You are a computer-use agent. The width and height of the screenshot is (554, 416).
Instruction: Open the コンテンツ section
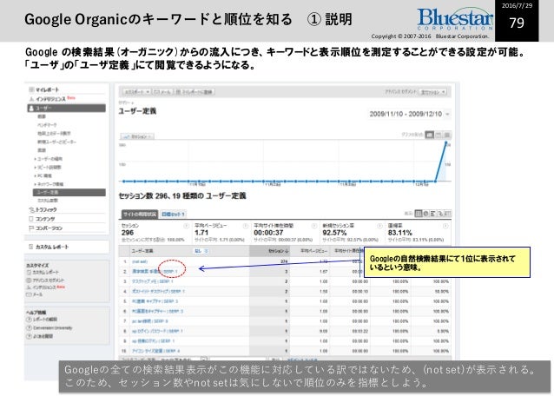45,219
